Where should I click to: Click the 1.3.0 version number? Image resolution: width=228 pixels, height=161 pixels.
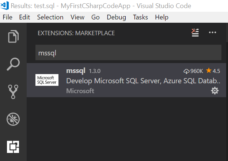pos(95,71)
